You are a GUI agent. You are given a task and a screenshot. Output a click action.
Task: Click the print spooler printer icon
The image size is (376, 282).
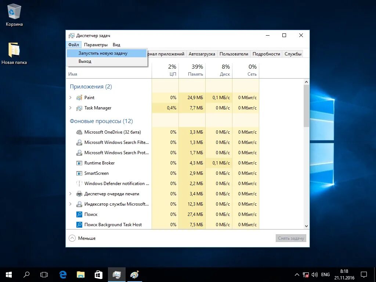79,194
